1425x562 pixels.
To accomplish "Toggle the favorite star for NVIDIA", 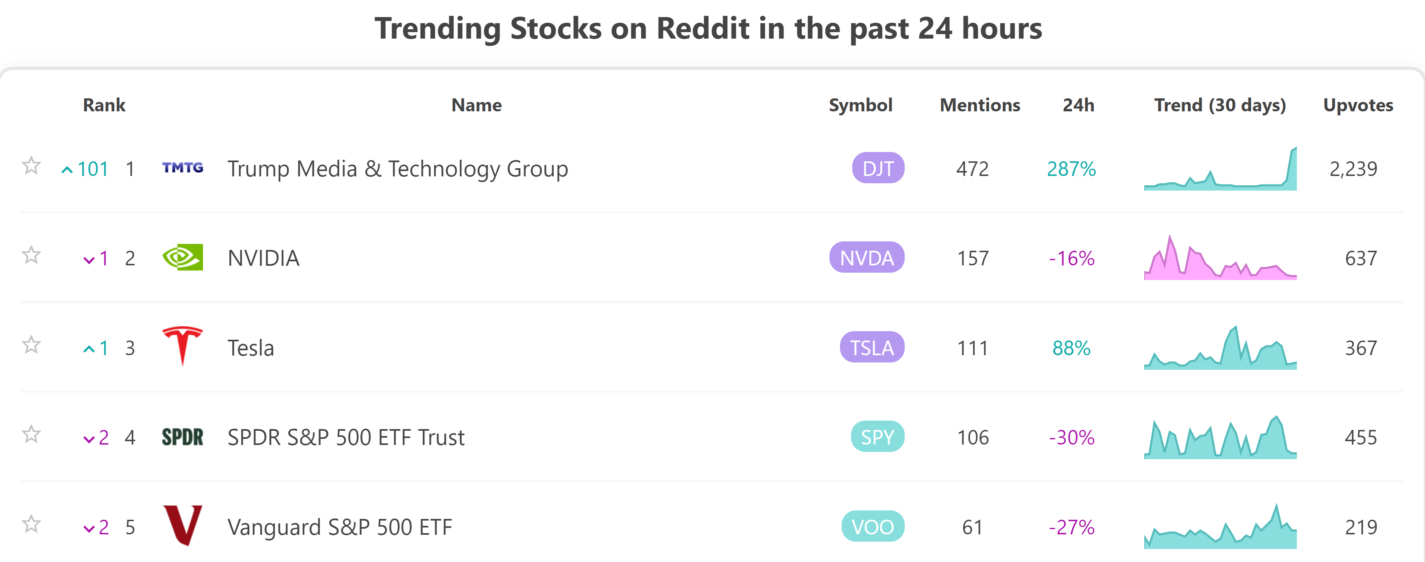I will pos(32,255).
